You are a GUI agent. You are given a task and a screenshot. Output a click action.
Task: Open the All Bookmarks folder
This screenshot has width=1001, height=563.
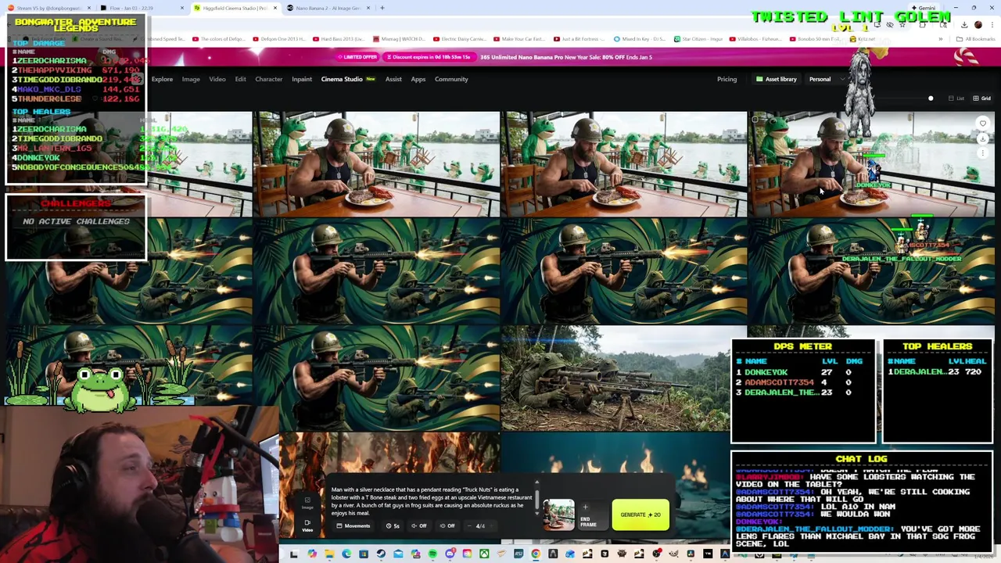point(978,39)
